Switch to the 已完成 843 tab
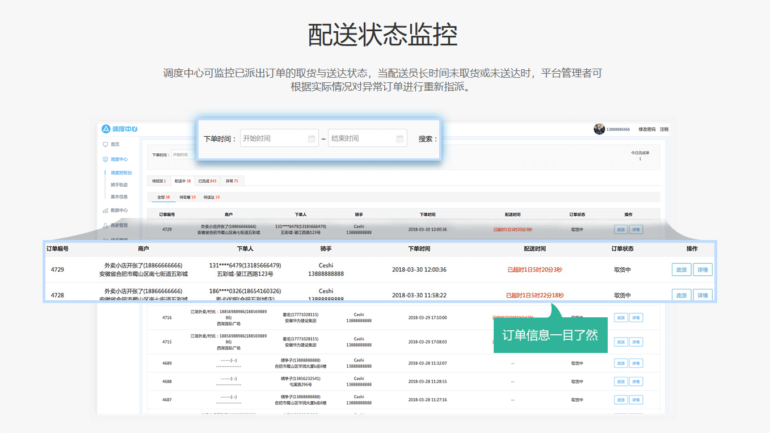This screenshot has width=770, height=433. click(x=207, y=181)
